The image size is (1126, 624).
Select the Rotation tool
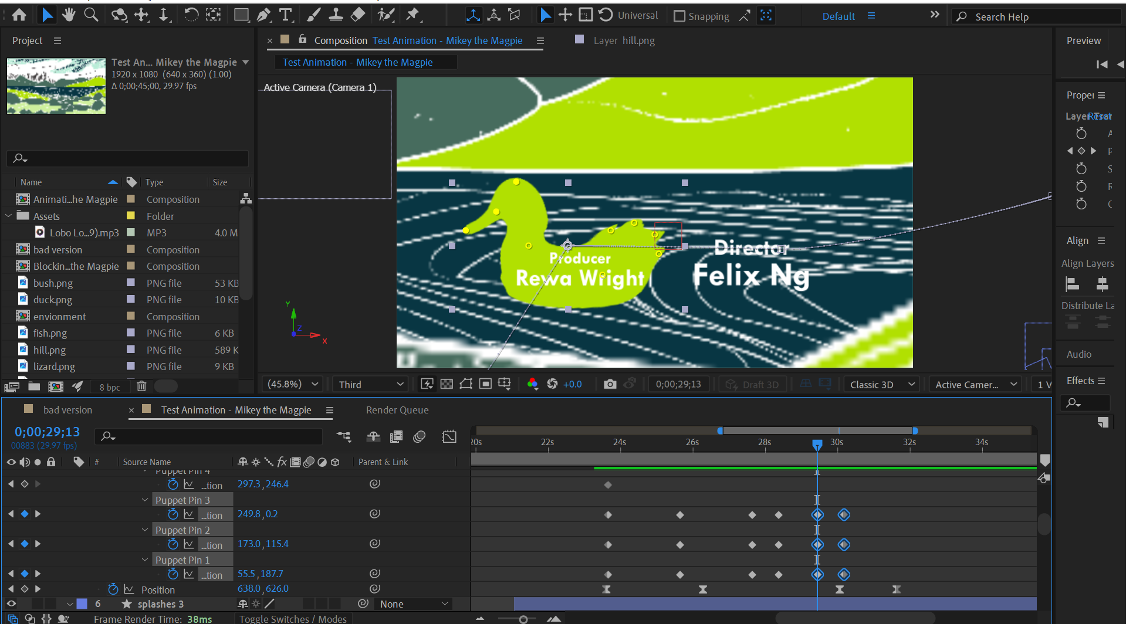[x=191, y=15]
